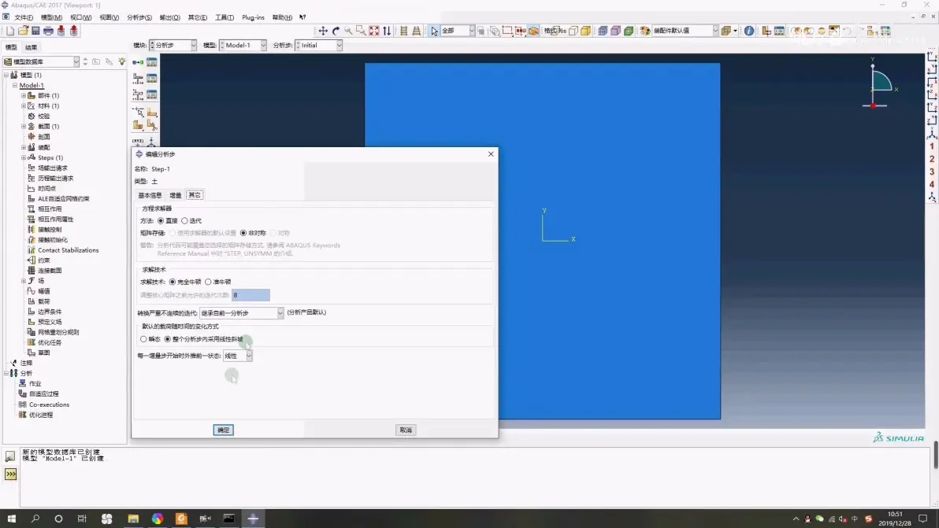Expand the Steps (1) tree node
The width and height of the screenshot is (939, 528).
tap(24, 157)
